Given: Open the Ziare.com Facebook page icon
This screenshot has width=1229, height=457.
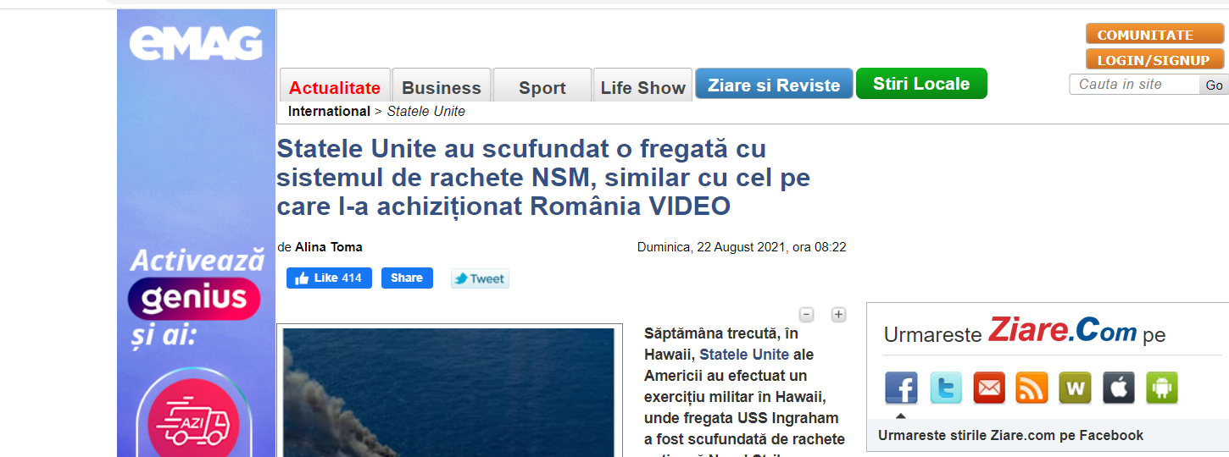Looking at the screenshot, I should click(901, 388).
